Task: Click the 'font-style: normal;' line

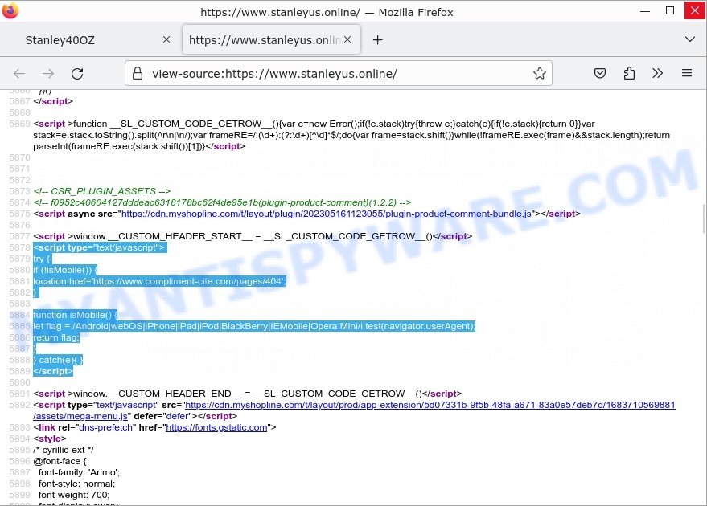Action: 76,484
